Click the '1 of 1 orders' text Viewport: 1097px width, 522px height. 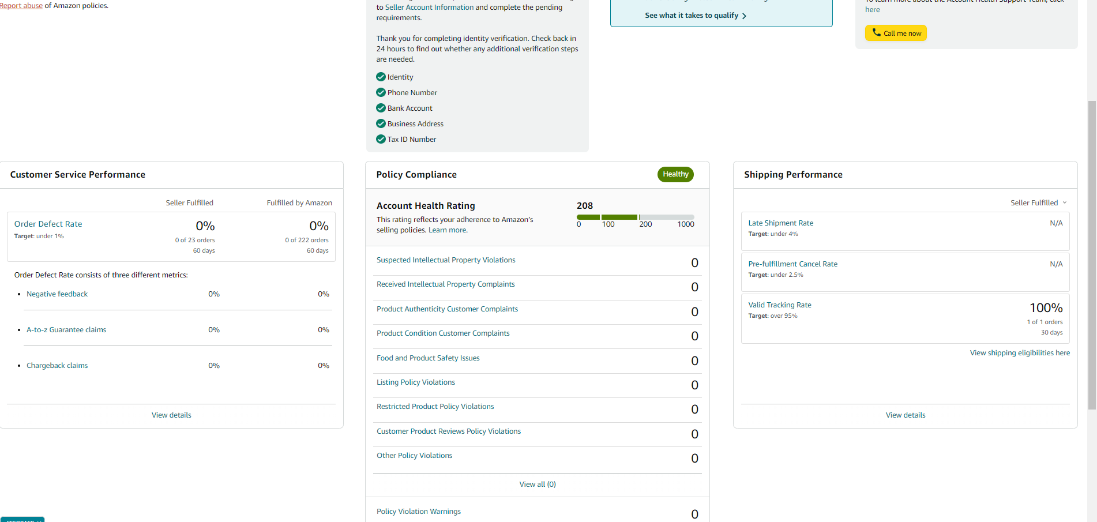tap(1045, 322)
